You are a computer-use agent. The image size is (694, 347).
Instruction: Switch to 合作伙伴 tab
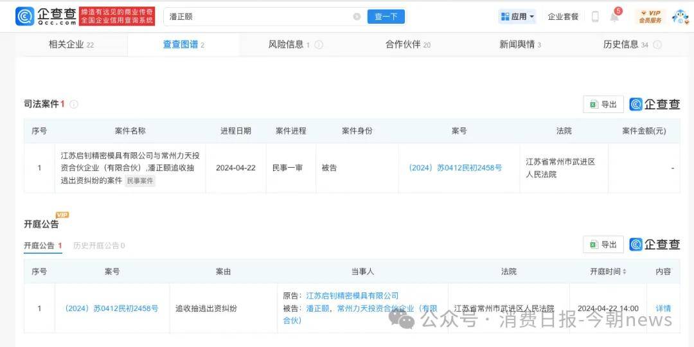pyautogui.click(x=407, y=45)
